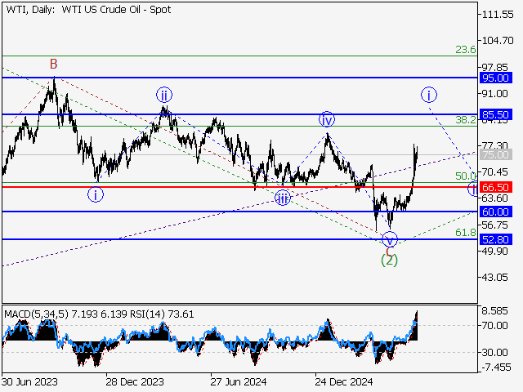Screen dimensions: 523x392
Task: Click the circled wave iii marker
Action: [x=282, y=198]
